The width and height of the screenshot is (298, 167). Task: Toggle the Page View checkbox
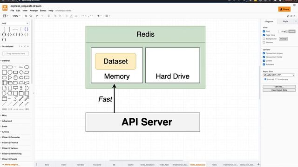click(x=264, y=35)
